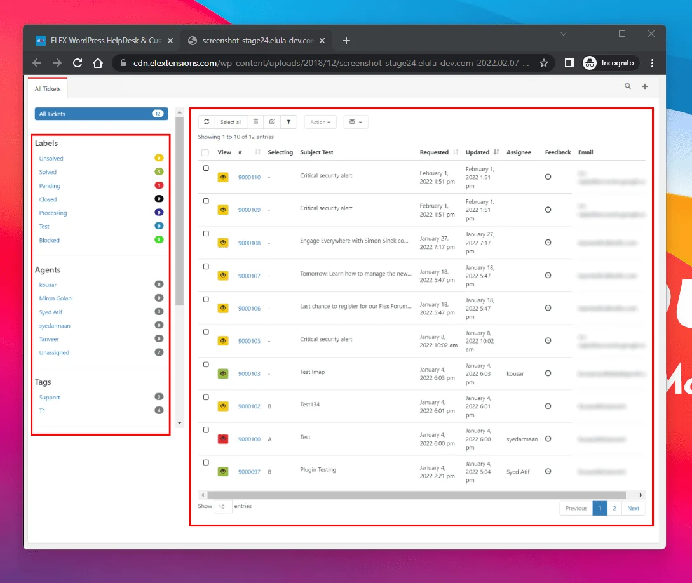Toggle the header select-all checkbox
Image resolution: width=692 pixels, height=583 pixels.
pyautogui.click(x=205, y=152)
